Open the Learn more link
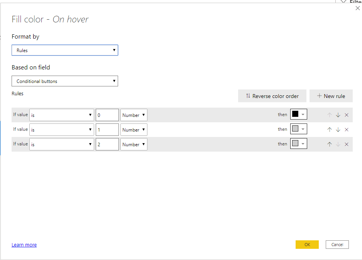This screenshot has width=362, height=260. point(24,245)
